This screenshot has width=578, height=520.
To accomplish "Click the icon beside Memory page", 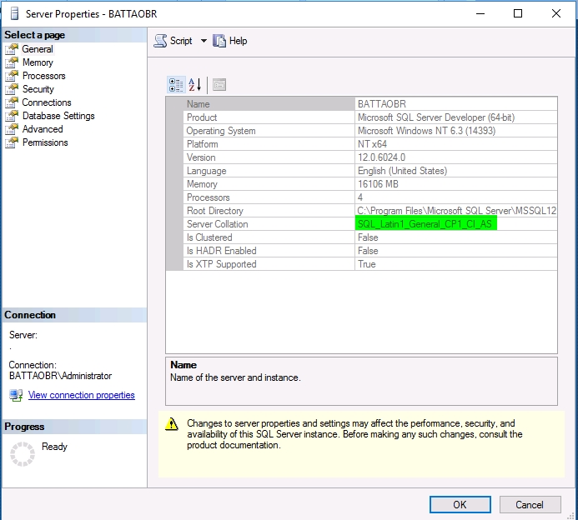I will [12, 62].
